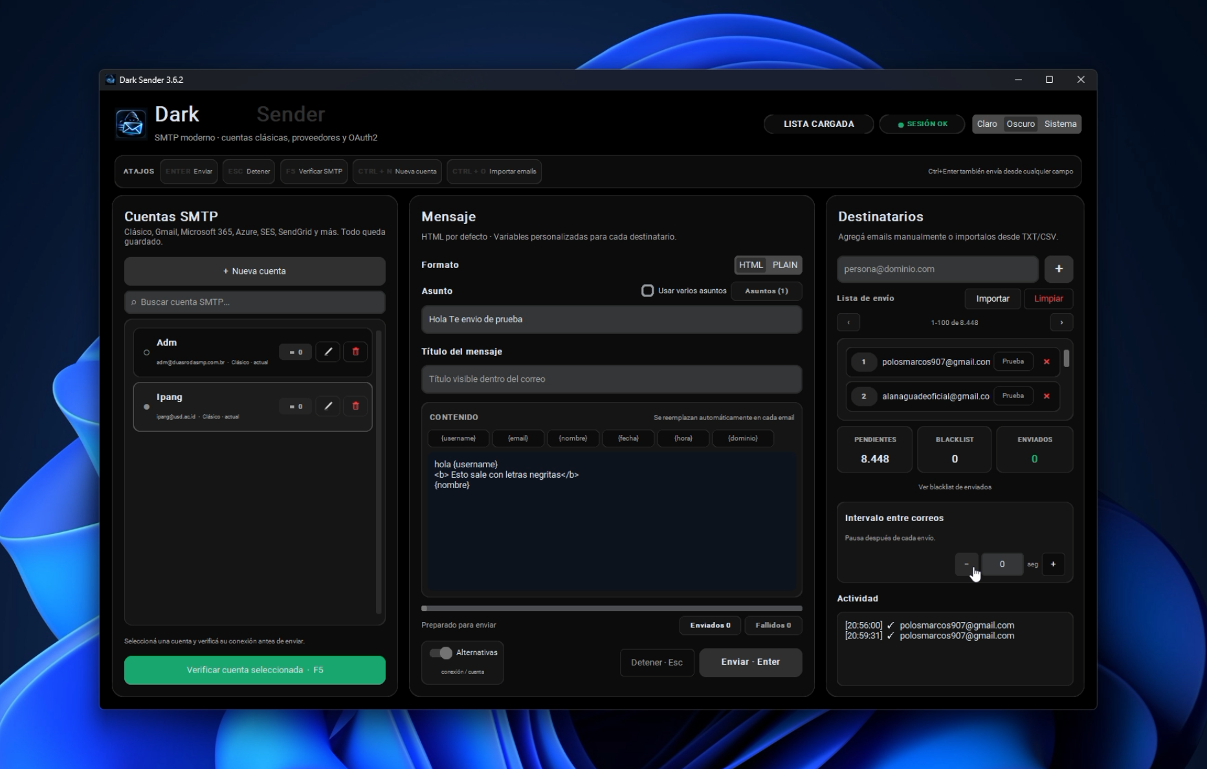The image size is (1207, 769).
Task: Click Prueba button for alanaguadeoficial recipient
Action: click(x=1013, y=396)
